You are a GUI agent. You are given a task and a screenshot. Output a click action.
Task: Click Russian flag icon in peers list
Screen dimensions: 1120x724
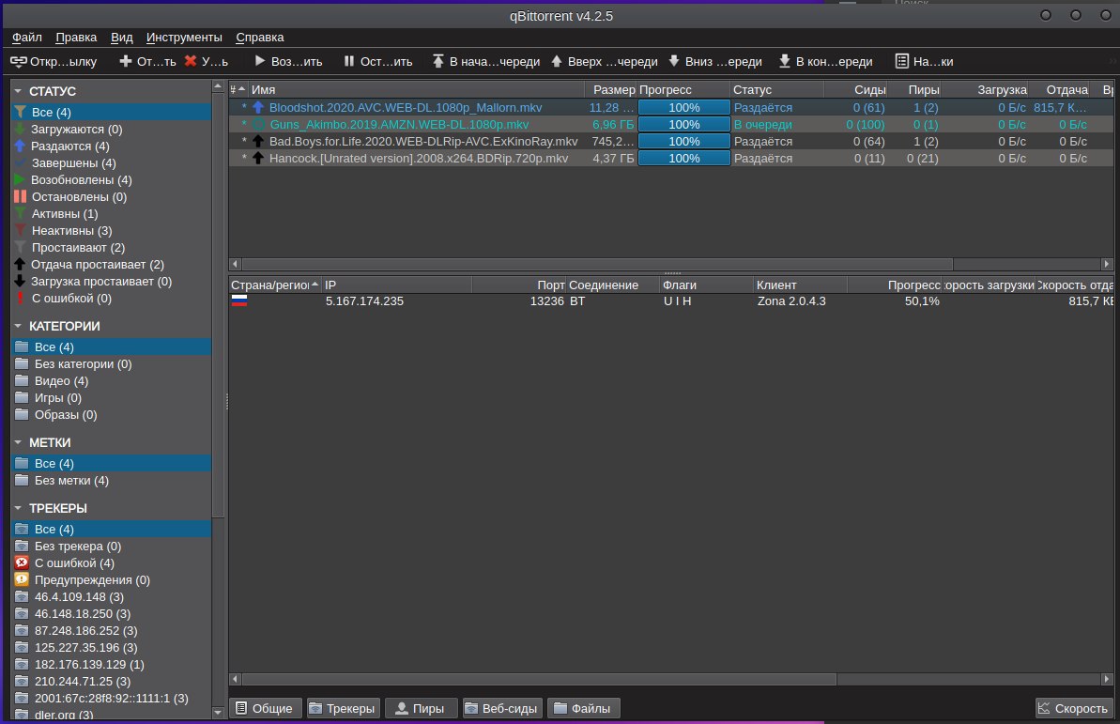[x=239, y=300]
